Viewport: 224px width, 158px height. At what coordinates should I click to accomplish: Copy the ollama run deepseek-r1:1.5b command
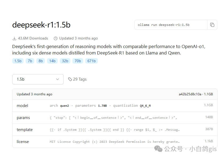(212, 25)
